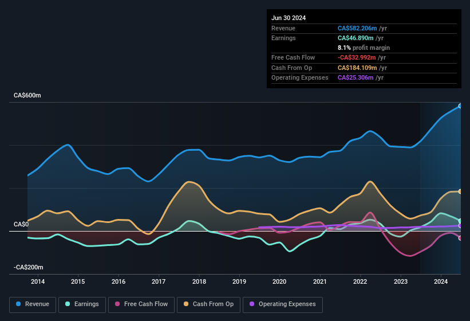Image resolution: width=470 pixels, height=321 pixels.
Task: Click the 2020 x-axis label
Action: coord(279,281)
